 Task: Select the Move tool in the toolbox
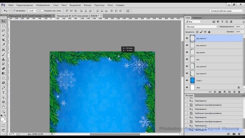3,21
